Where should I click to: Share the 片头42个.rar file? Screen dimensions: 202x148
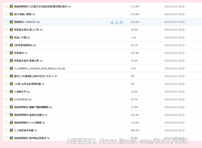click(112, 22)
